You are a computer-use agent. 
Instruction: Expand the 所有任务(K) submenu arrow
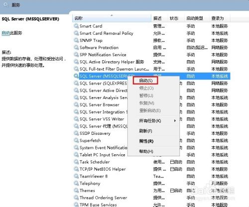[x=175, y=121]
